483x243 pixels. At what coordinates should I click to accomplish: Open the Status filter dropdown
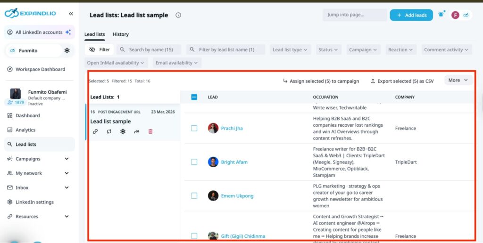(x=328, y=49)
